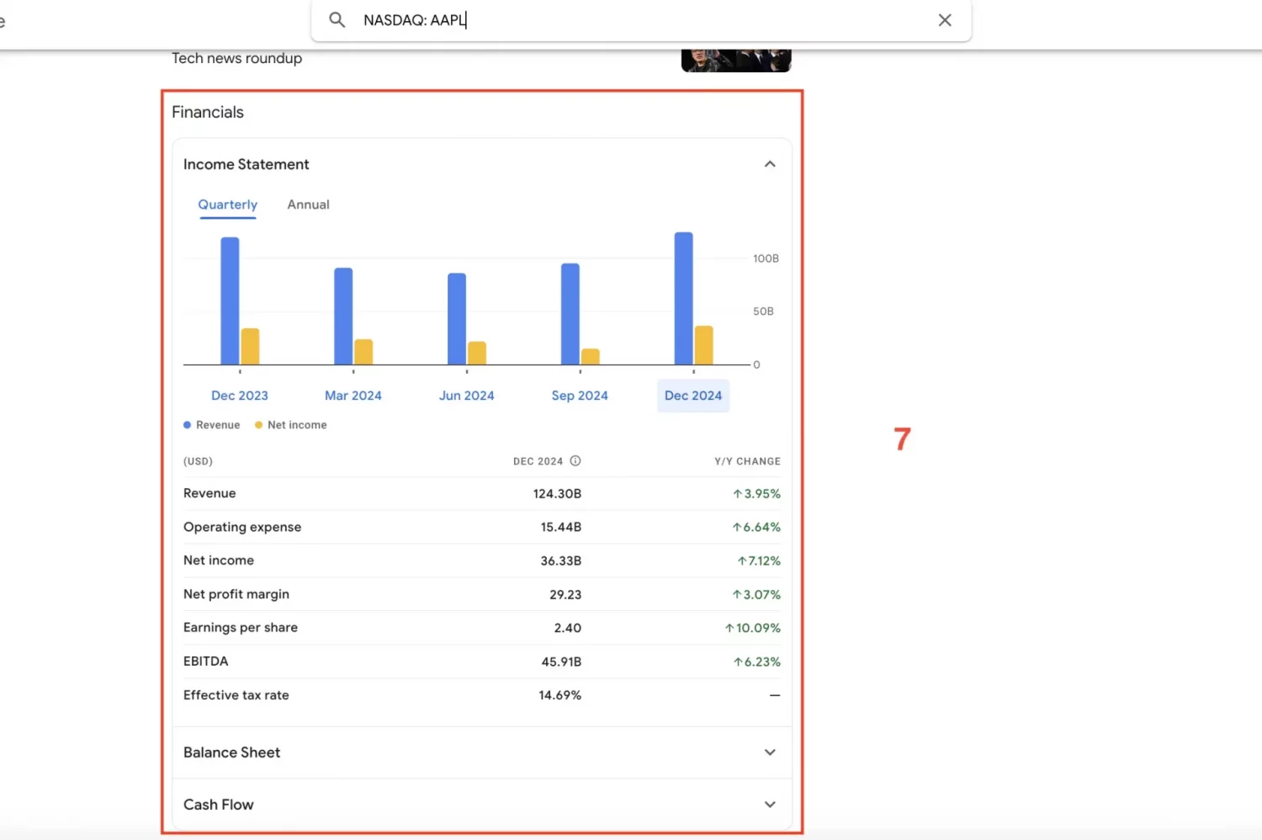The width and height of the screenshot is (1262, 840).
Task: Click the 3.07% profit margin change
Action: 756,594
